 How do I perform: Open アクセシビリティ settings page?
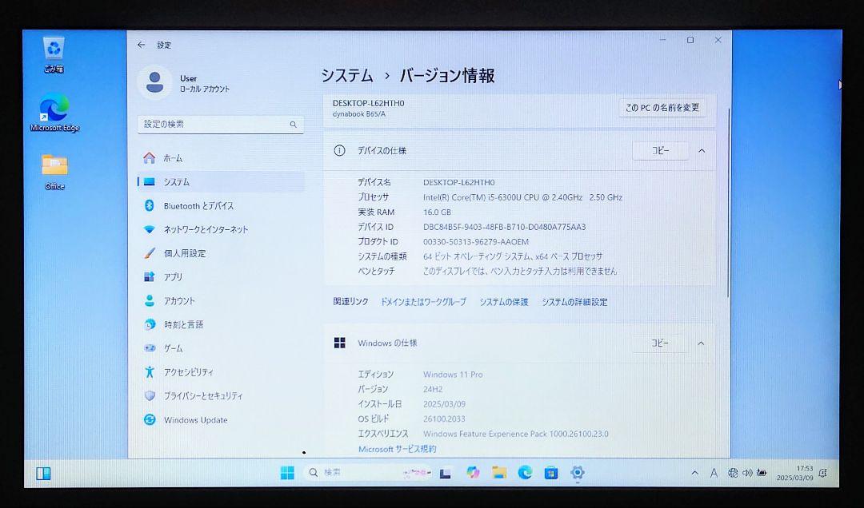click(221, 372)
